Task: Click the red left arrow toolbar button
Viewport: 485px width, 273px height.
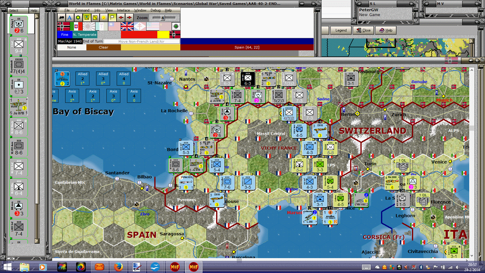Action: click(x=121, y=18)
